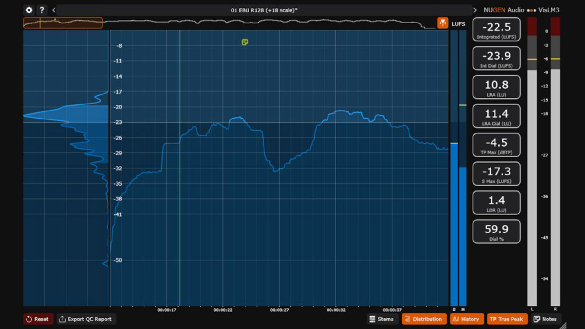Select the Dial % 59.9 readout
Viewport: 585px width, 329px height.
(496, 232)
